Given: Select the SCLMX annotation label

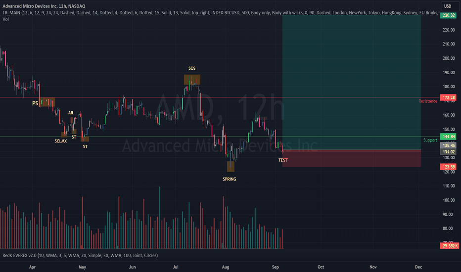Looking at the screenshot, I should pos(60,141).
